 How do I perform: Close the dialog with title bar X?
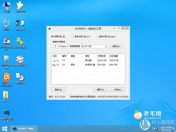pos(125,28)
